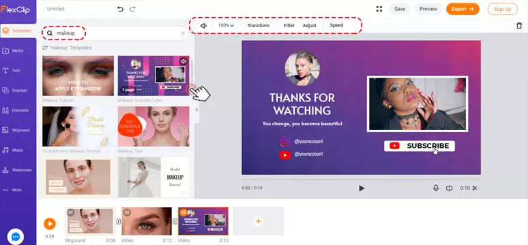The image size is (528, 245).
Task: Edit the Untitled project name field
Action: (x=77, y=9)
